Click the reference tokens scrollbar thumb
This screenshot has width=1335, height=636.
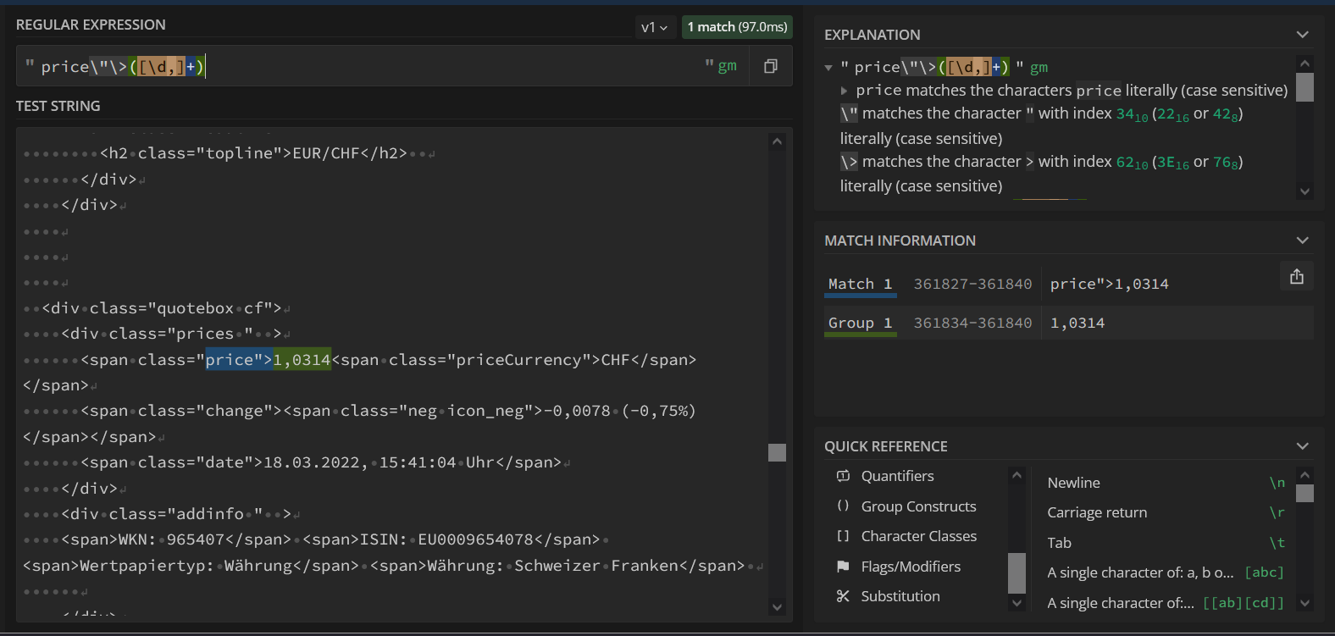click(1305, 493)
